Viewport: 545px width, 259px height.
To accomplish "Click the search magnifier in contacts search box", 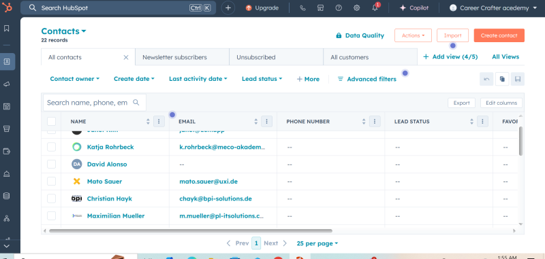I will (136, 103).
